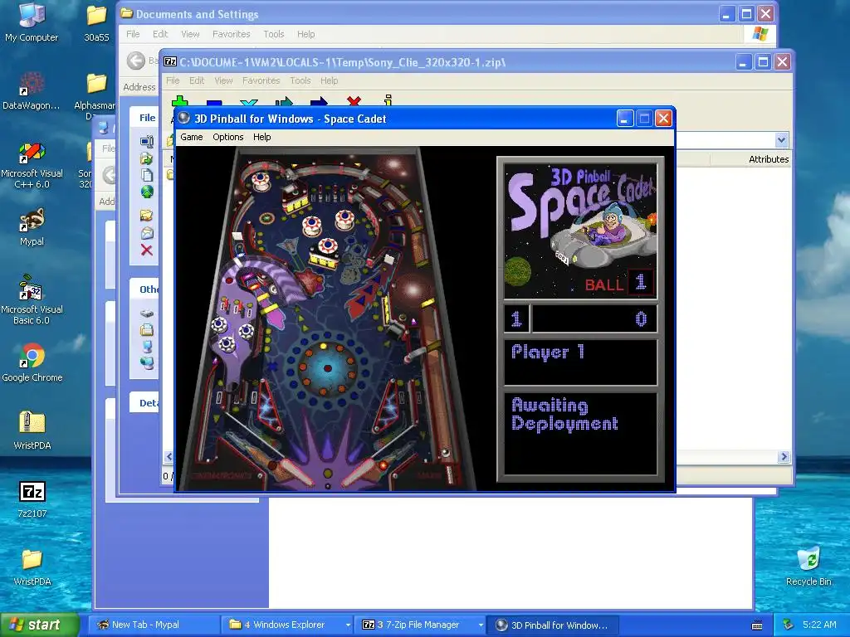Click the pinball table playfield
Viewport: 850px width, 637px height.
326,318
